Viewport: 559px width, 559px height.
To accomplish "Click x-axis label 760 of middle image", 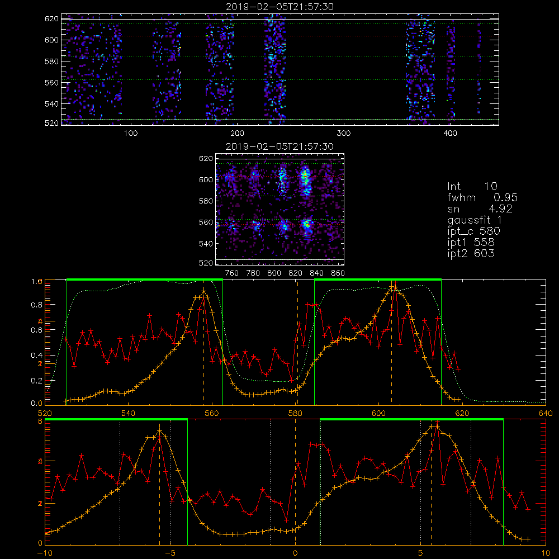I will 232,273.
